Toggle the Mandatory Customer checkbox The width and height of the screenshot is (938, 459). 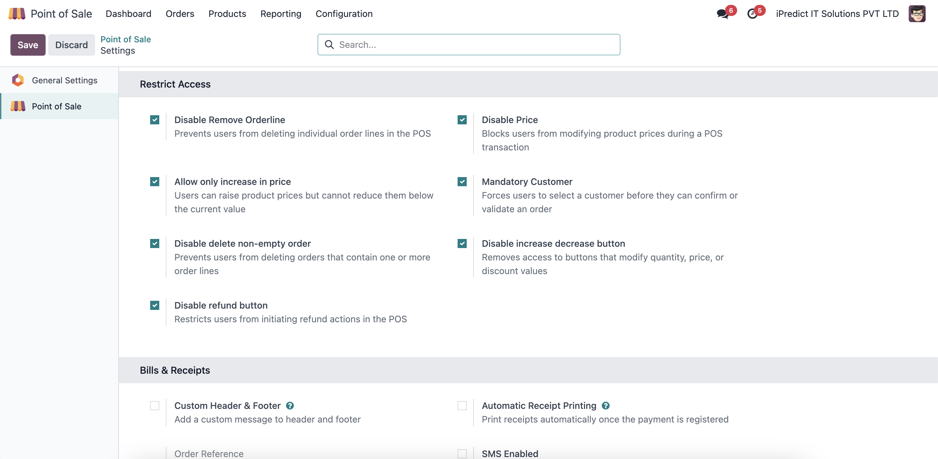462,182
